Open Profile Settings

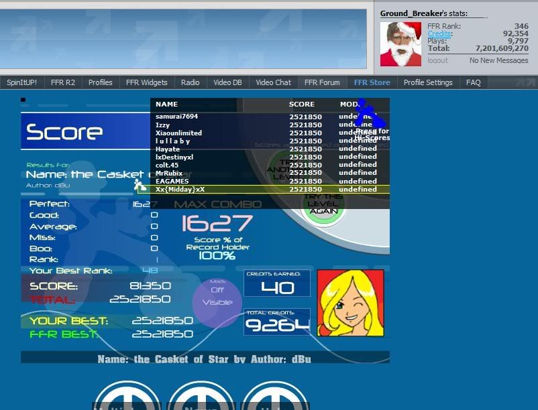tap(428, 82)
